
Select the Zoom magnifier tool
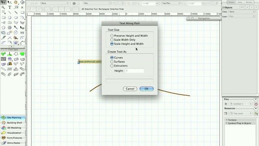pyautogui.click(x=3, y=7)
